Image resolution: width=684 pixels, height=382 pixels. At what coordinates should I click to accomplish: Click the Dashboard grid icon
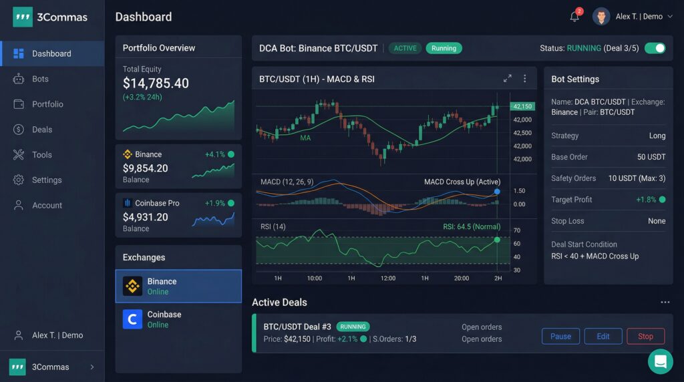(x=18, y=53)
